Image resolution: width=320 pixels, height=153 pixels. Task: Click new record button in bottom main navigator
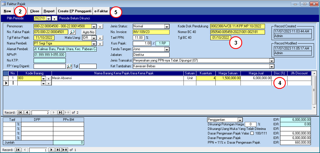(65, 150)
